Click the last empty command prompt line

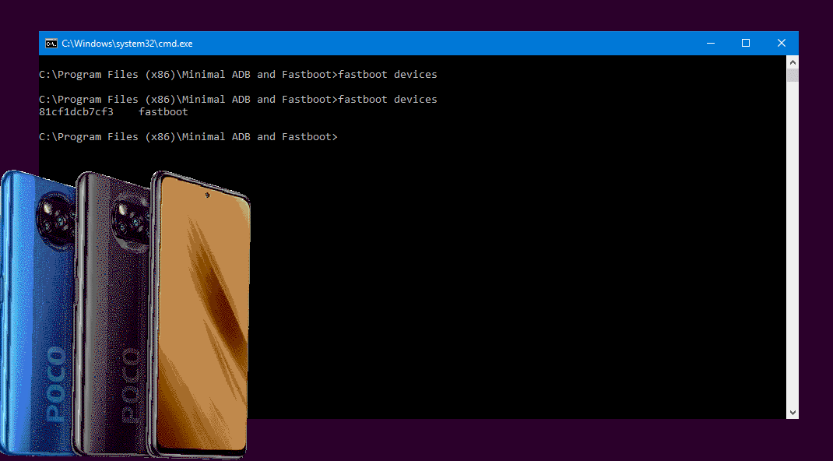(188, 136)
